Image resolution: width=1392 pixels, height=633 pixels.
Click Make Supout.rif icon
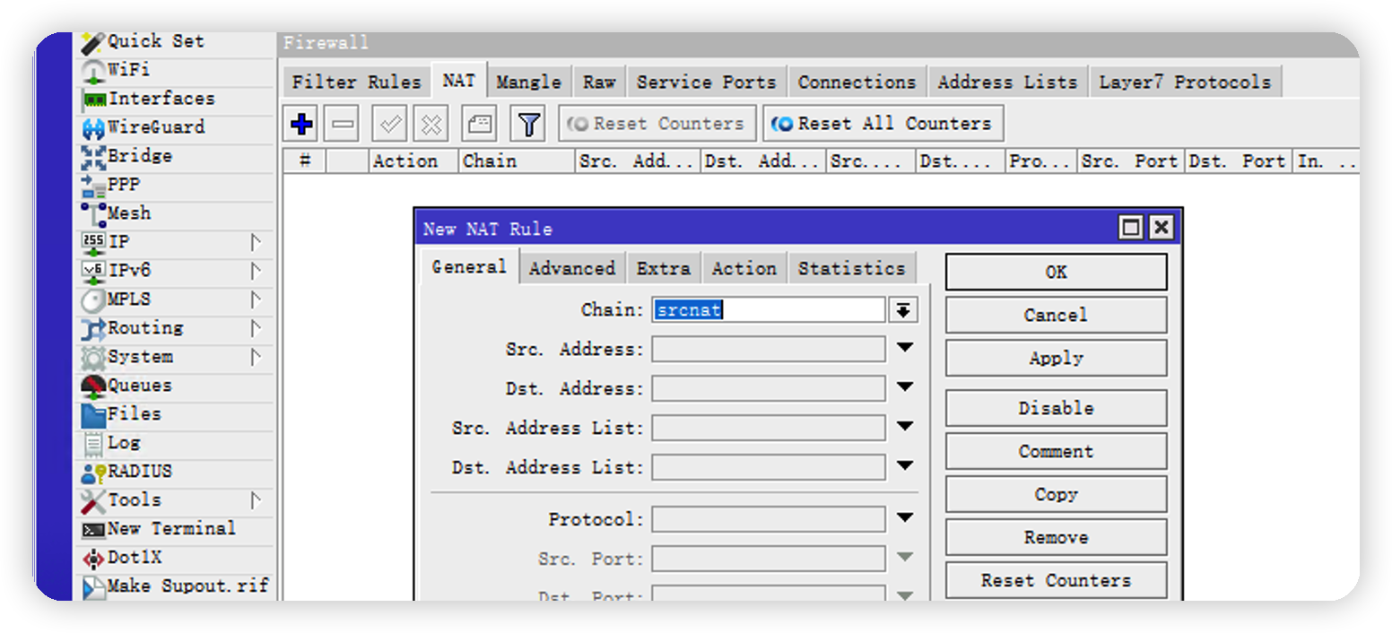click(93, 587)
